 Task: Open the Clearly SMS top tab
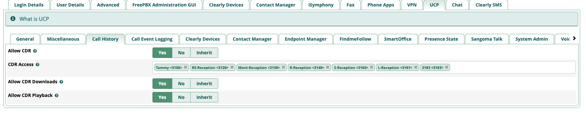pyautogui.click(x=488, y=5)
